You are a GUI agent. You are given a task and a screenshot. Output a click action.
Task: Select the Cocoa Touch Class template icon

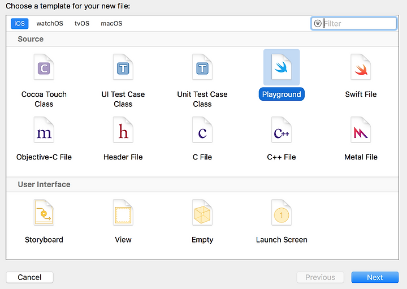(44, 67)
